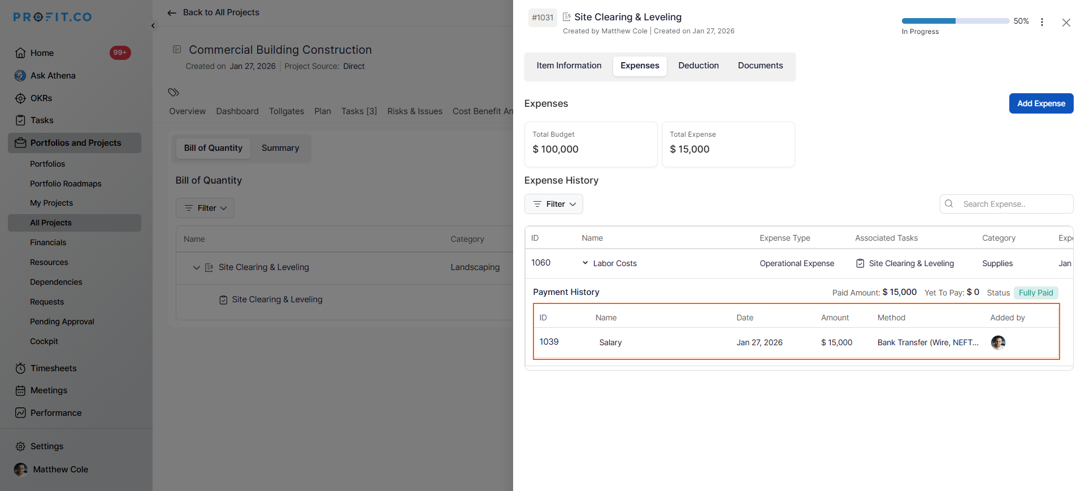
Task: Go Back to All Projects
Action: click(x=214, y=12)
